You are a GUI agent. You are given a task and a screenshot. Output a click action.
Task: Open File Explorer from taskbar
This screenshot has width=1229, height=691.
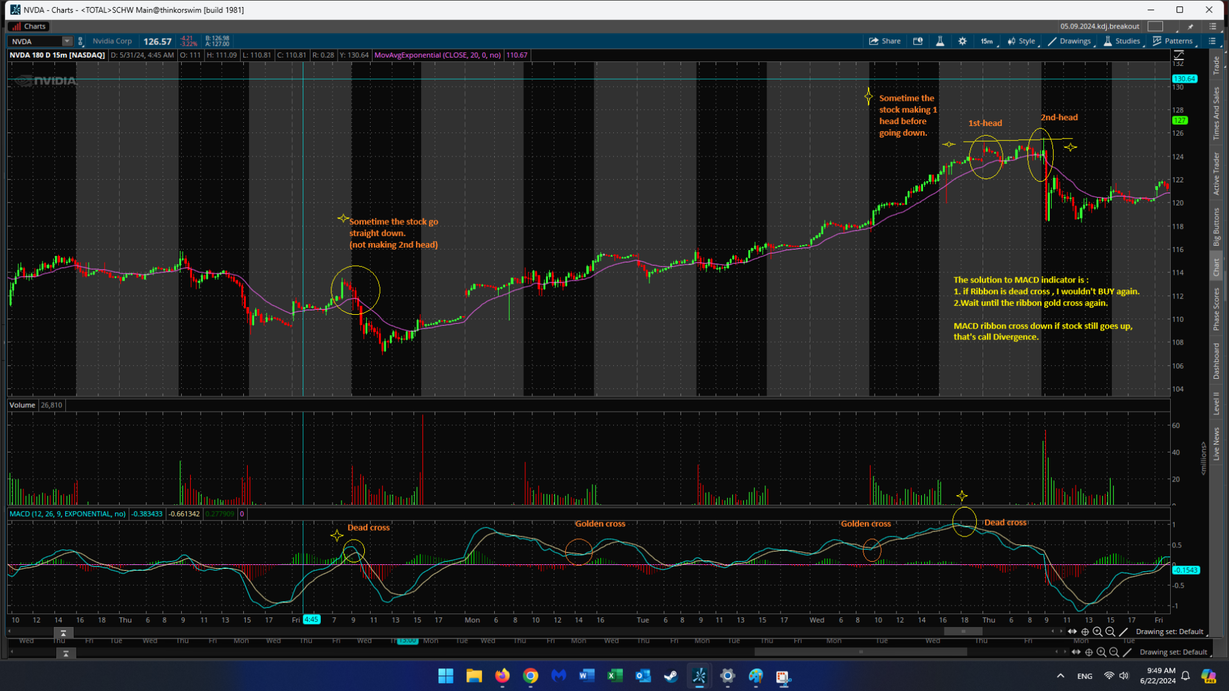tap(474, 676)
